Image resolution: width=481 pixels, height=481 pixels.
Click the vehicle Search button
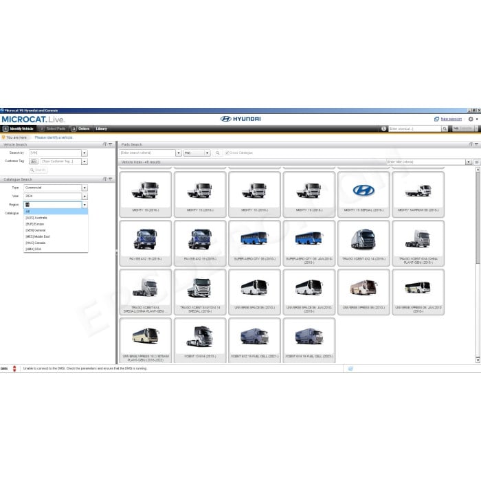click(38, 170)
